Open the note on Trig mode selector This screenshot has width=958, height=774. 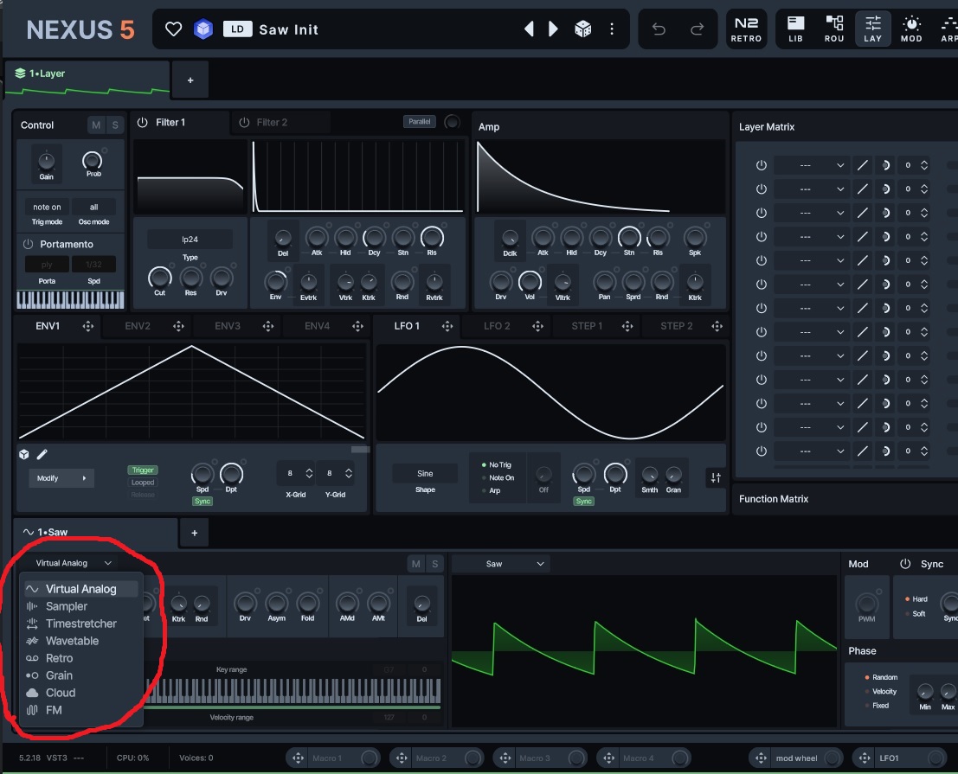coord(47,208)
